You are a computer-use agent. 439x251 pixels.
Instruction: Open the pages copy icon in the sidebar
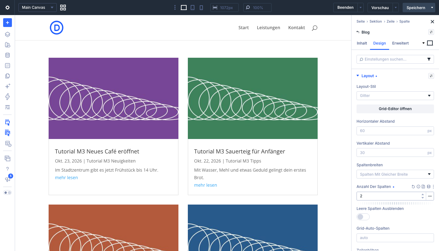(x=8, y=76)
